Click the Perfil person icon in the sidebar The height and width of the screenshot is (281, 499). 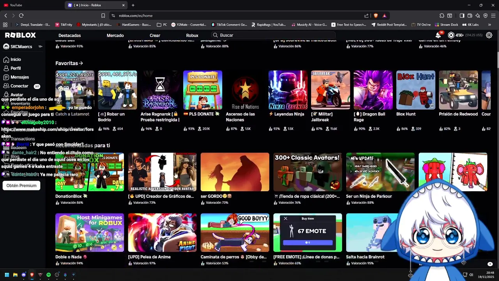(x=6, y=68)
